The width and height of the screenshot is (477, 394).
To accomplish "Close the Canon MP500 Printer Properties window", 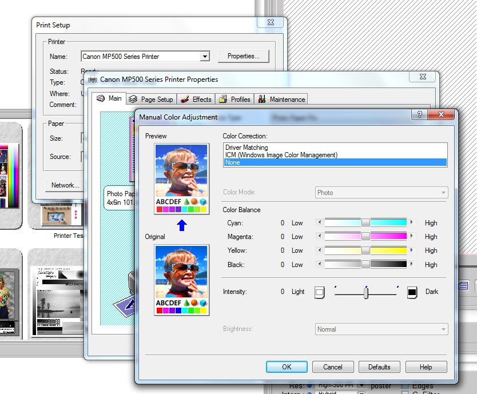I will (x=423, y=77).
